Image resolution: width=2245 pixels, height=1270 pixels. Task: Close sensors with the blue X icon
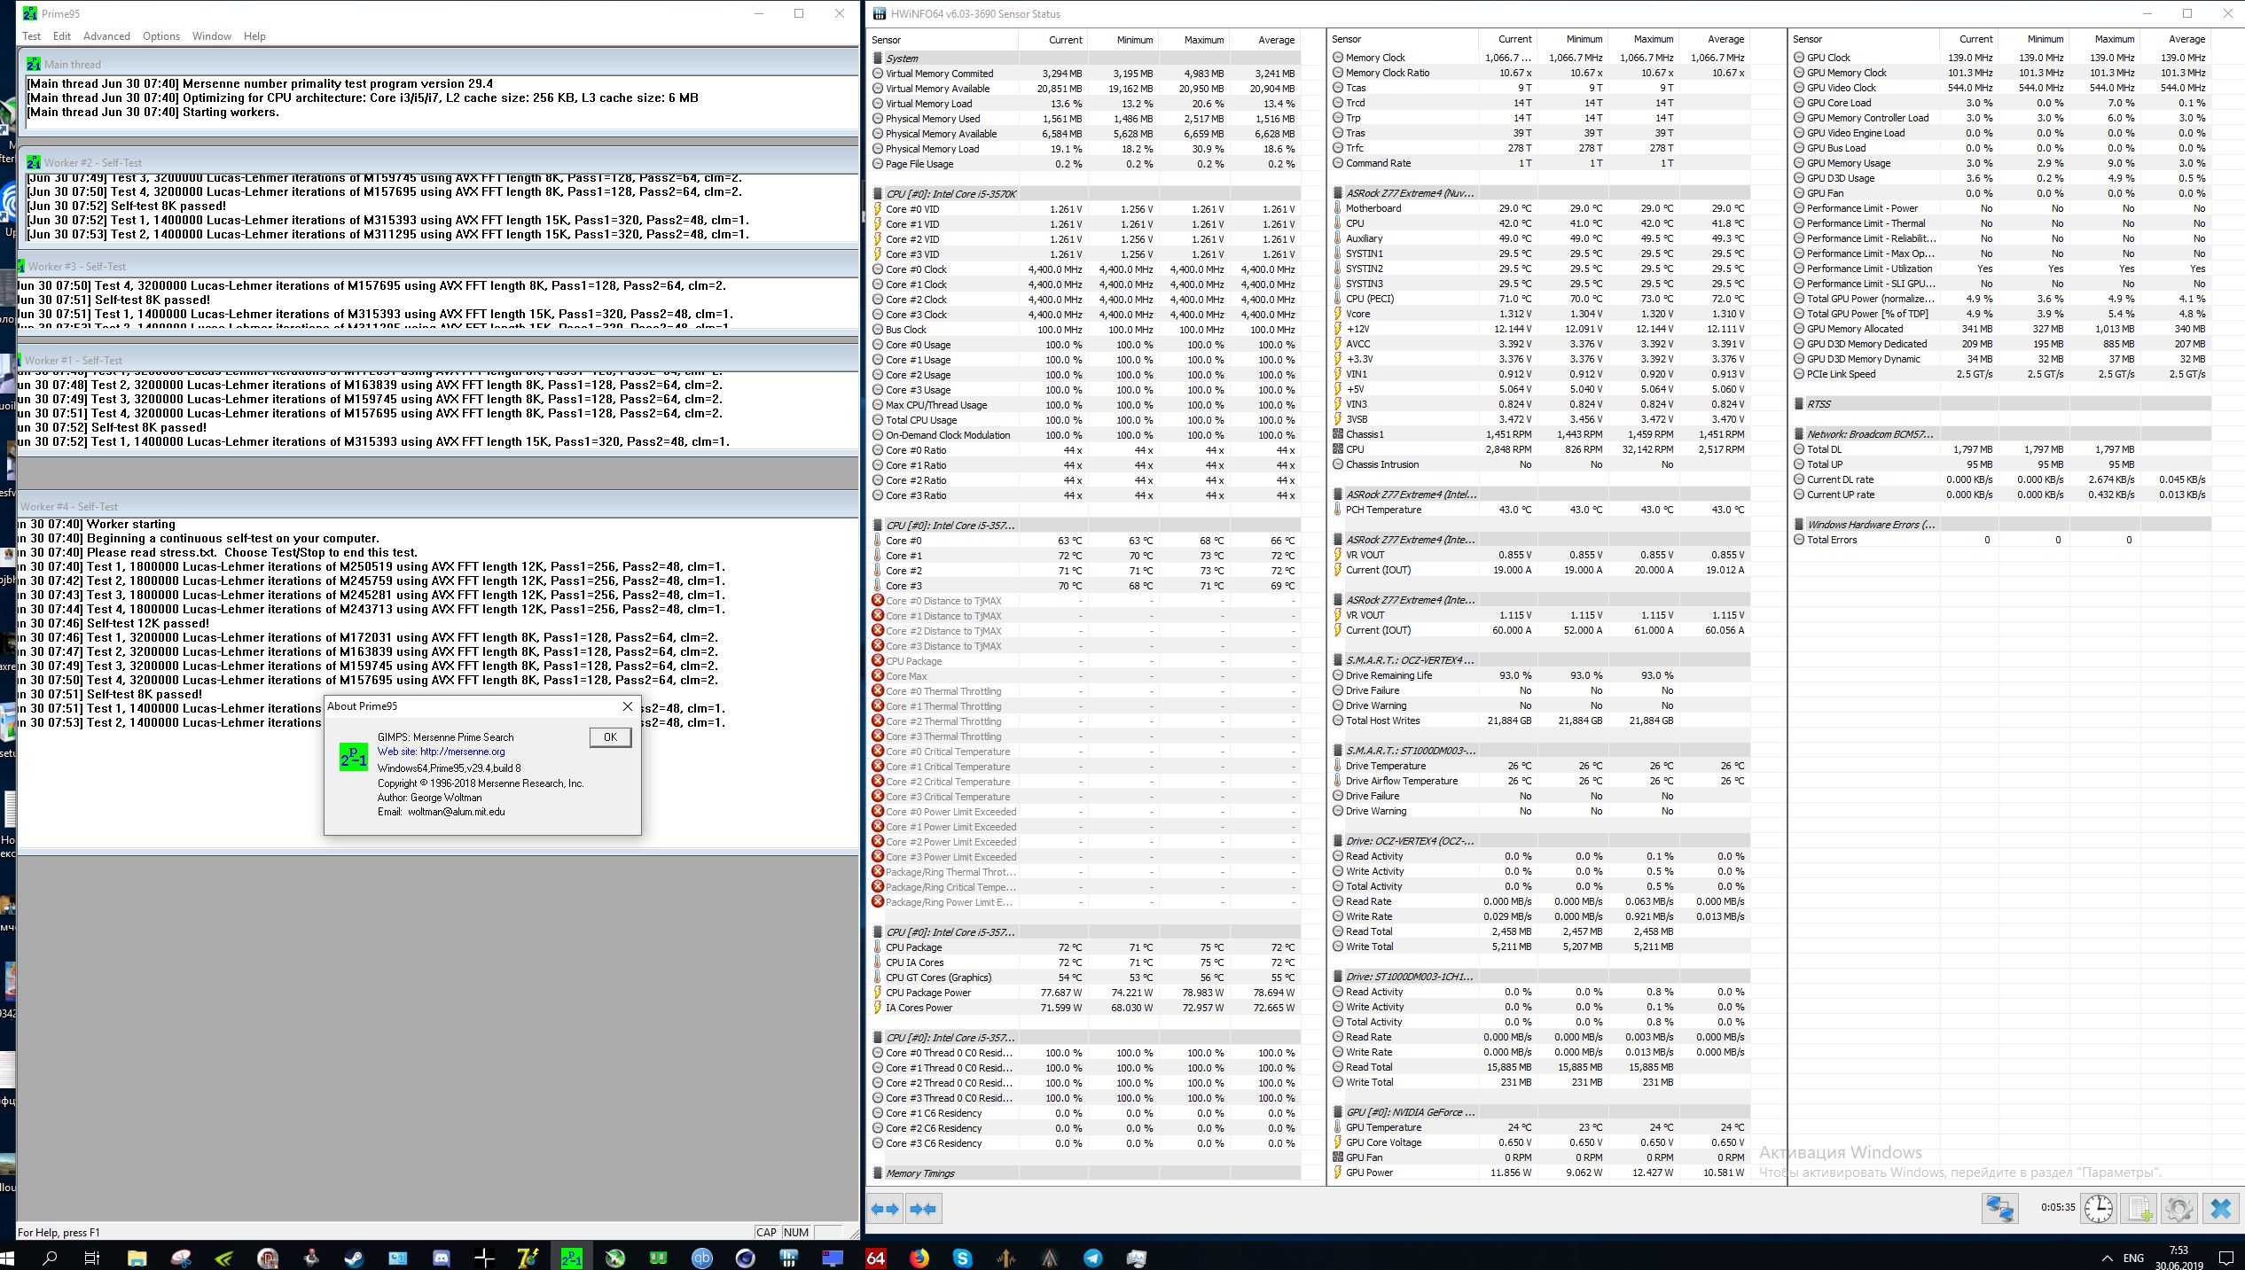point(2220,1208)
